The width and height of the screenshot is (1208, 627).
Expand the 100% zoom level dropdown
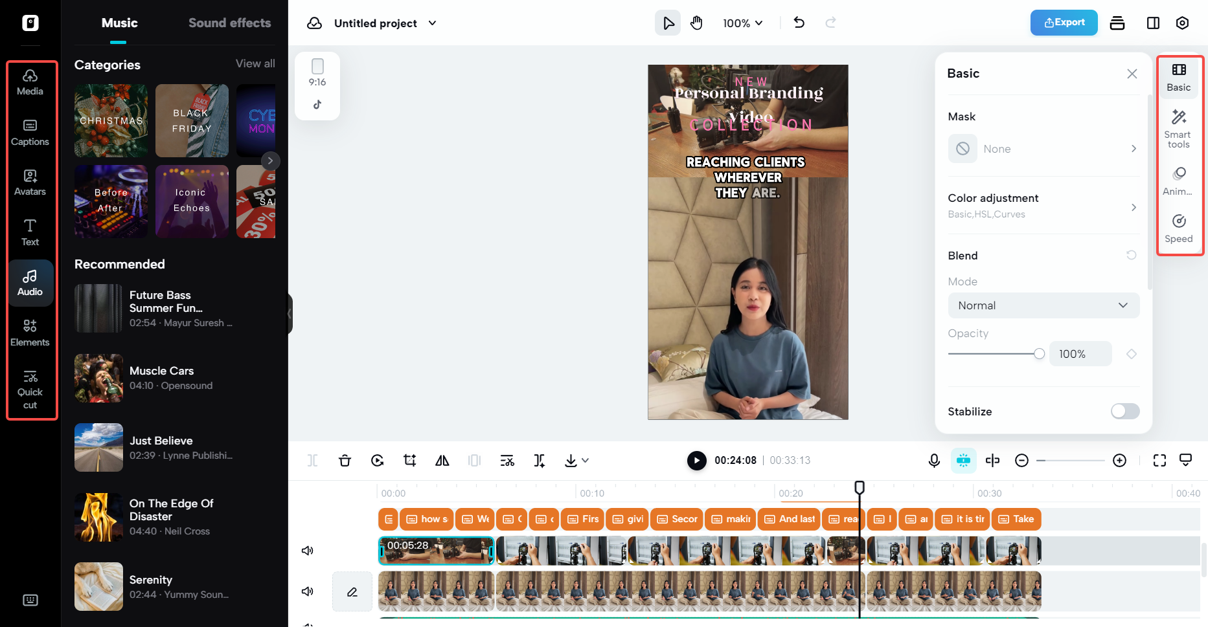[x=742, y=23]
